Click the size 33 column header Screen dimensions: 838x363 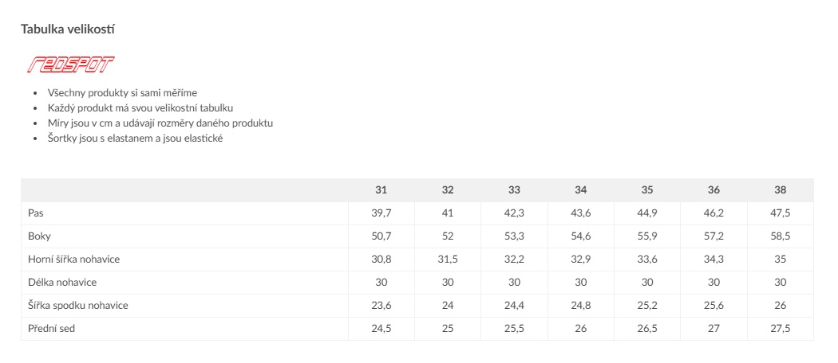coord(514,190)
